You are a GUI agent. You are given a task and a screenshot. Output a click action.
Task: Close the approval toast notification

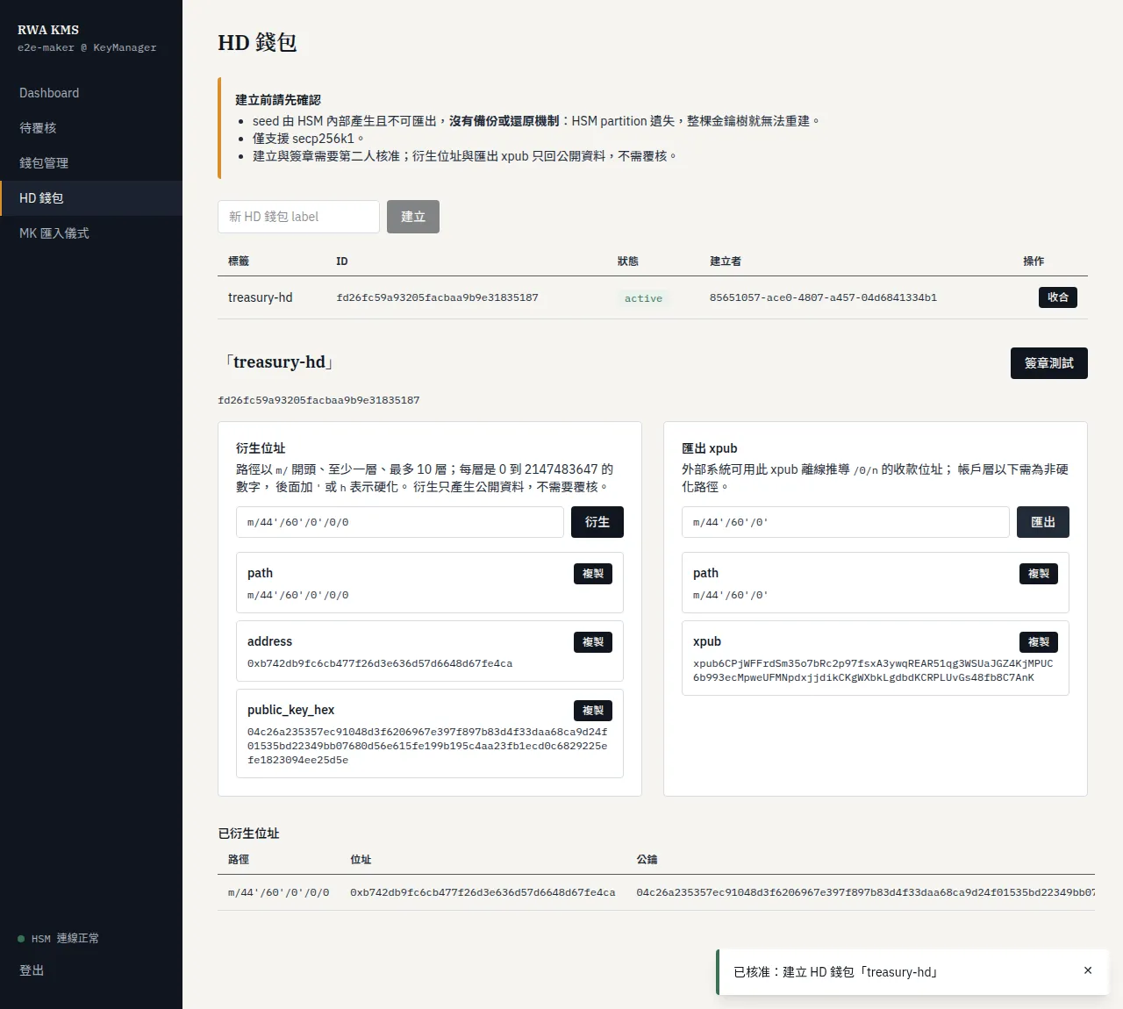[1088, 970]
